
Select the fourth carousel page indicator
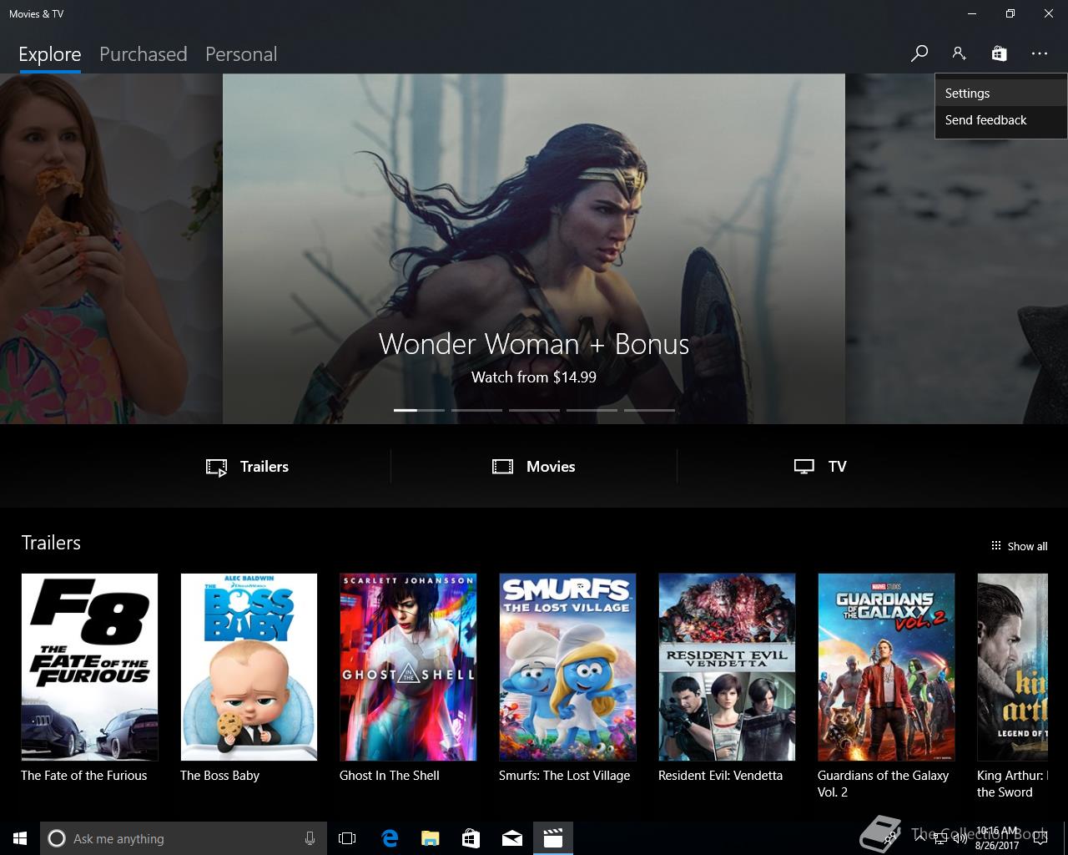(x=592, y=410)
